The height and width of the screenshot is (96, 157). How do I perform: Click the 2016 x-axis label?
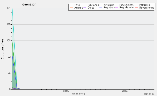125,91
